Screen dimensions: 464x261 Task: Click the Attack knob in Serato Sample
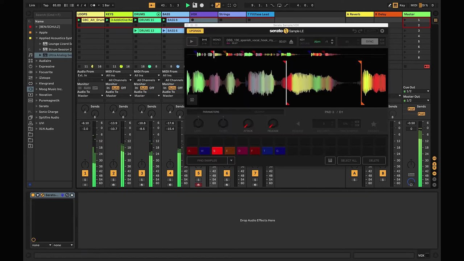248,124
